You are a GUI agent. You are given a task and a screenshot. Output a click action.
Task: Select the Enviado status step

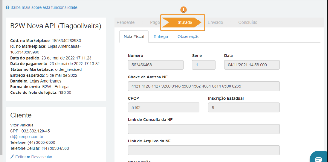tap(215, 22)
